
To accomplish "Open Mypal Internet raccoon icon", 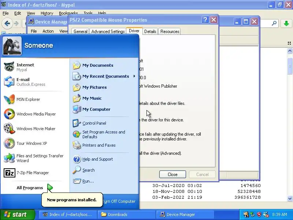I will [x=9, y=67].
